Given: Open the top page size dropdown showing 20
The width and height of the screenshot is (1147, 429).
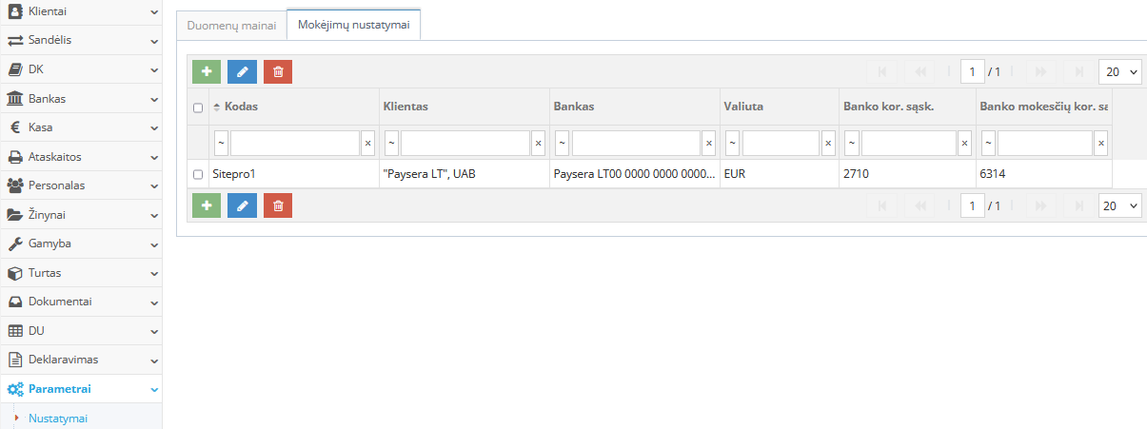Looking at the screenshot, I should (1120, 72).
